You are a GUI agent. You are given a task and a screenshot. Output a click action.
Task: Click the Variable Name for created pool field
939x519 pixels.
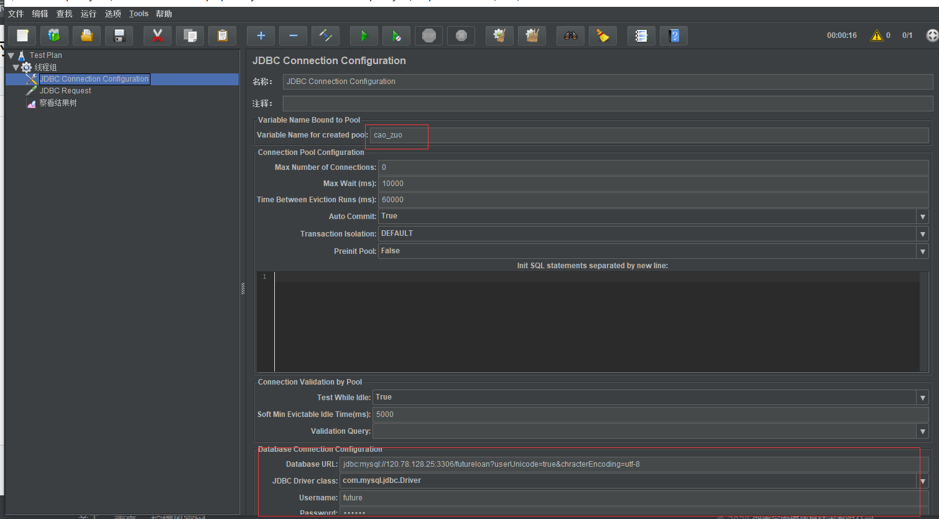tap(649, 135)
